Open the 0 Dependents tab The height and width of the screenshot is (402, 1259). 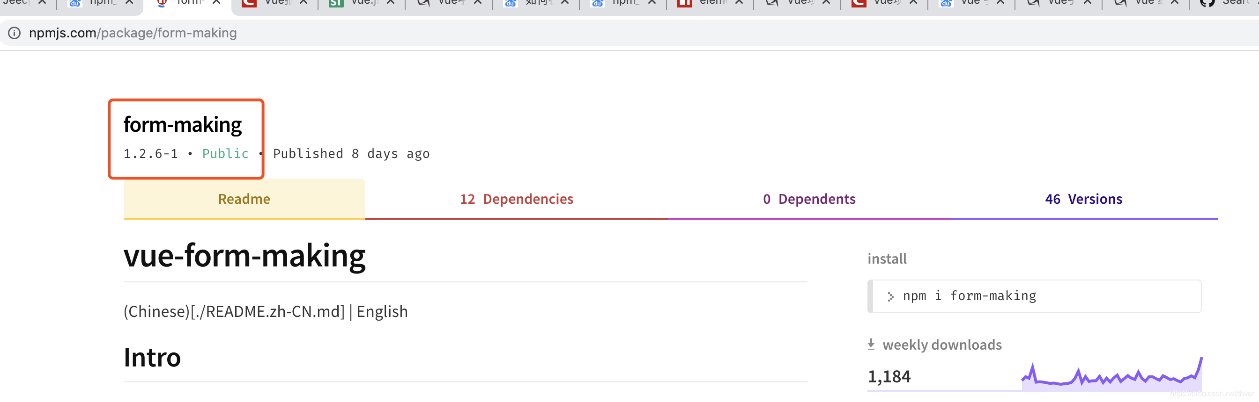[x=809, y=199]
